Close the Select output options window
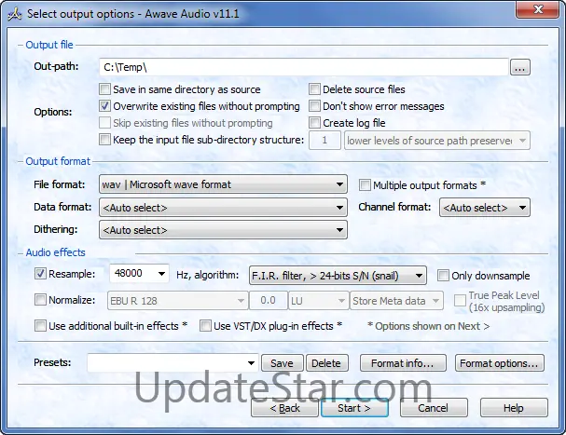 (539, 9)
